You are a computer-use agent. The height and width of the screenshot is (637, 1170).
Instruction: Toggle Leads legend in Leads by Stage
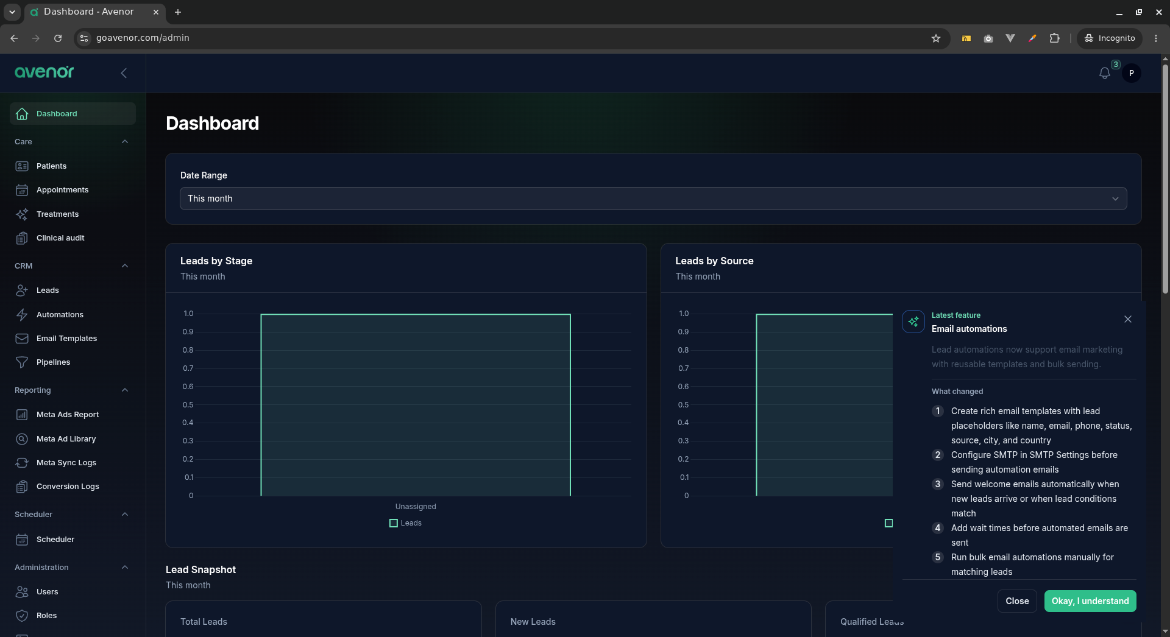(406, 523)
